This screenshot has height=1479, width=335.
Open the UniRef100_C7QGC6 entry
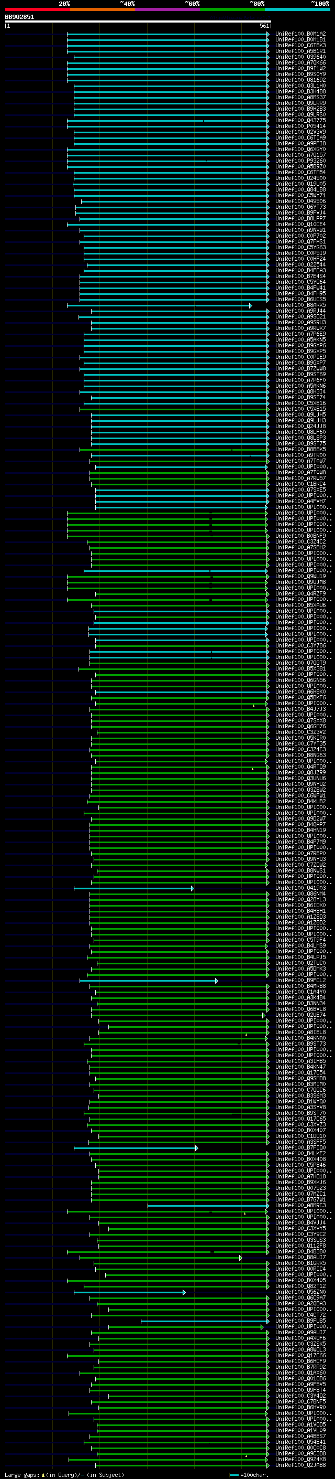click(300, 1090)
